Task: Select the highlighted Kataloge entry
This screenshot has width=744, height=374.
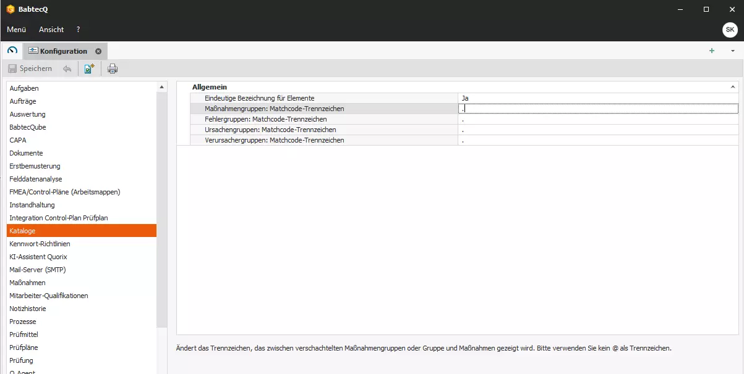Action: tap(82, 231)
